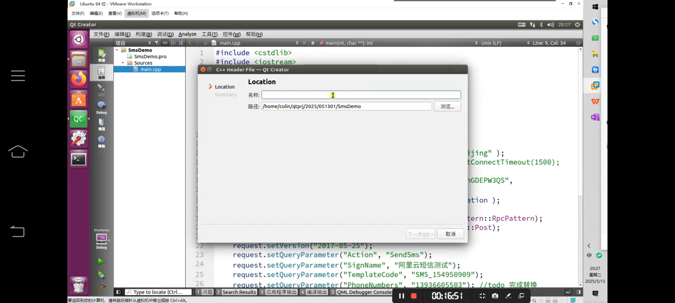Screen dimensions: 675x303
Task: Cancel the dialog with 取消 button
Action: (450, 234)
